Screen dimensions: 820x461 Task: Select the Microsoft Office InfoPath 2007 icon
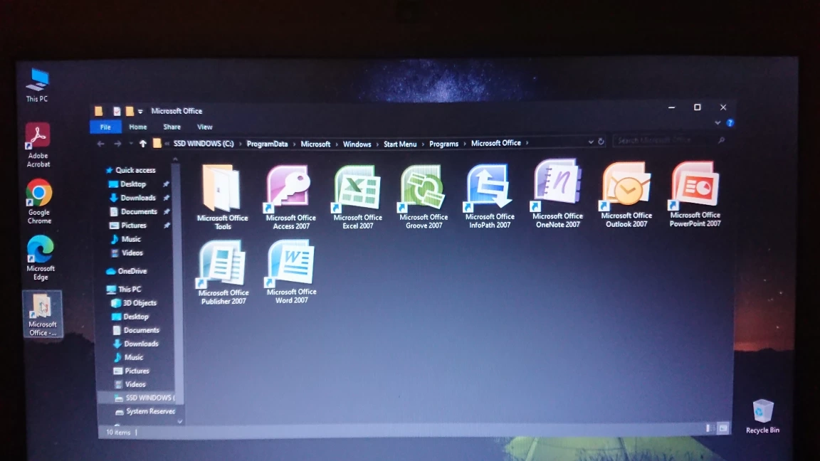coord(490,189)
